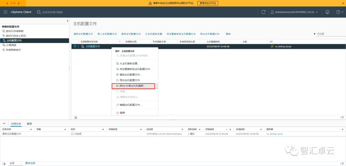
Task: Click the column picker icon below host profile table
Action: [x=75, y=118]
